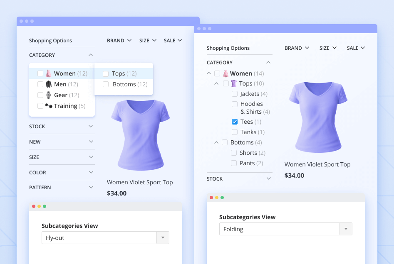The image size is (394, 264).
Task: Click the watch icon next to Gear
Action: (x=49, y=95)
